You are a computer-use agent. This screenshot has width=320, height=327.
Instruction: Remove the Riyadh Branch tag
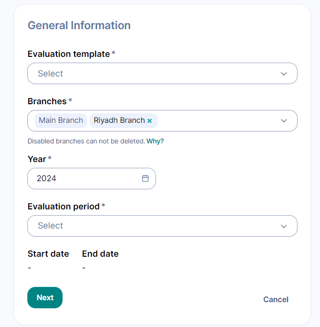pyautogui.click(x=150, y=121)
